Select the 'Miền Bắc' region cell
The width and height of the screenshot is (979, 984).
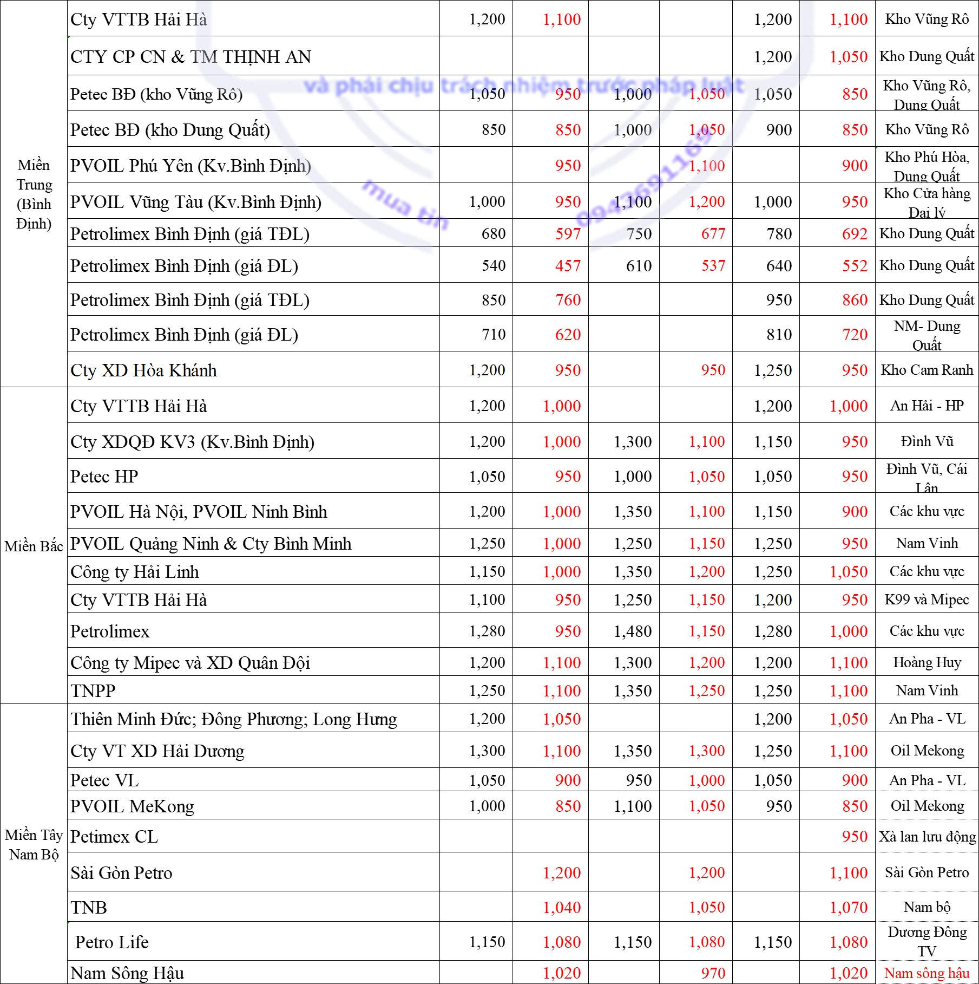(x=34, y=546)
